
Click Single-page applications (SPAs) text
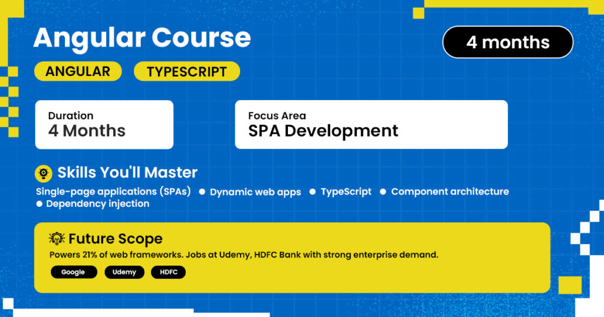[x=113, y=191]
